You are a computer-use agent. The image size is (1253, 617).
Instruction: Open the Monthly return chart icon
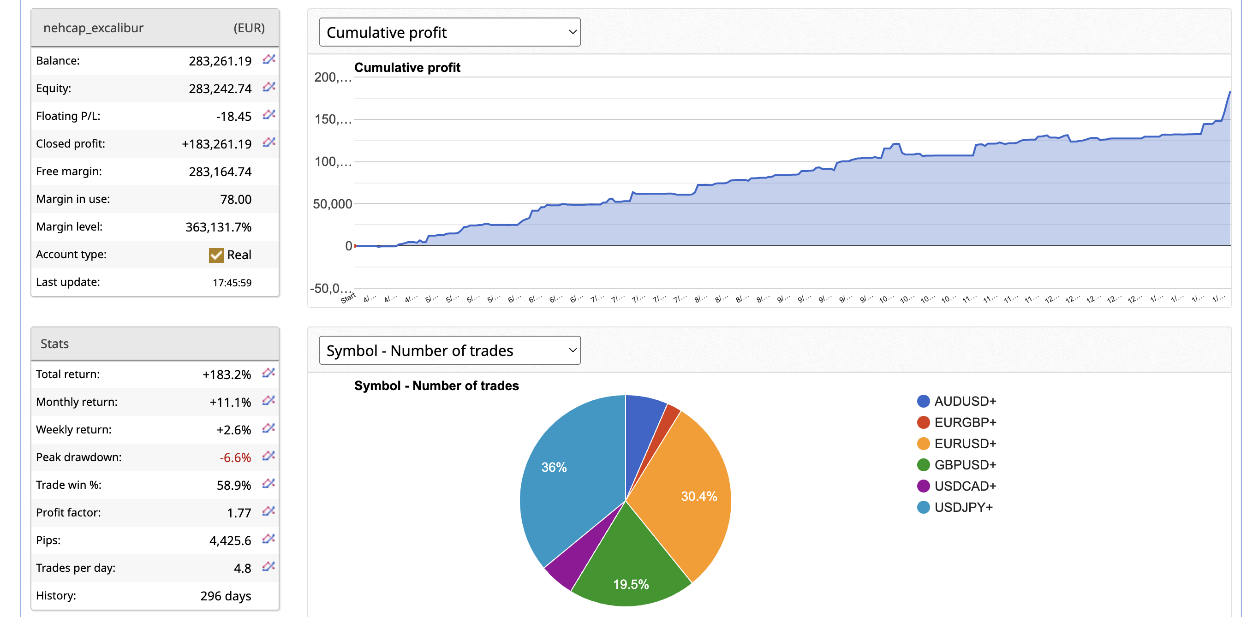tap(268, 401)
